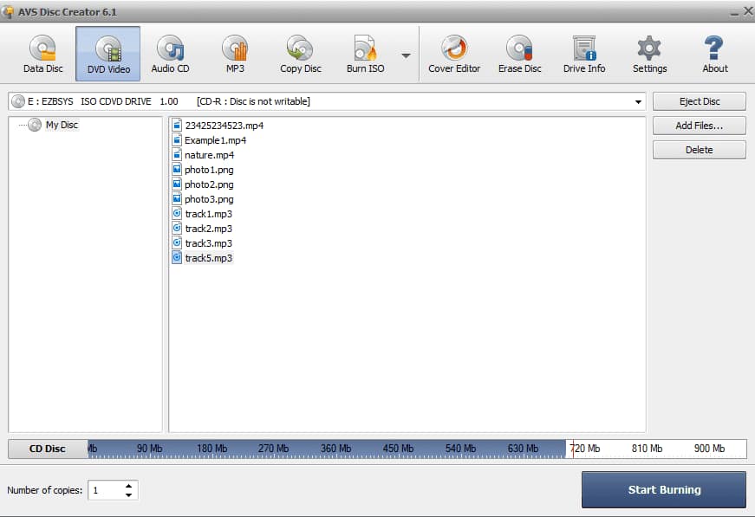The width and height of the screenshot is (755, 517).
Task: Open the drive selection dropdown arrow
Action: (638, 101)
